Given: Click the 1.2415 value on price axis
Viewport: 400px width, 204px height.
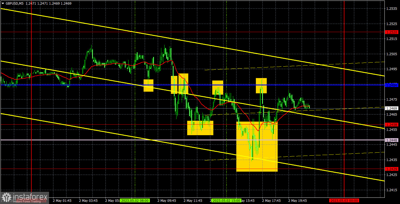Looking at the screenshot, I should 392,190.
